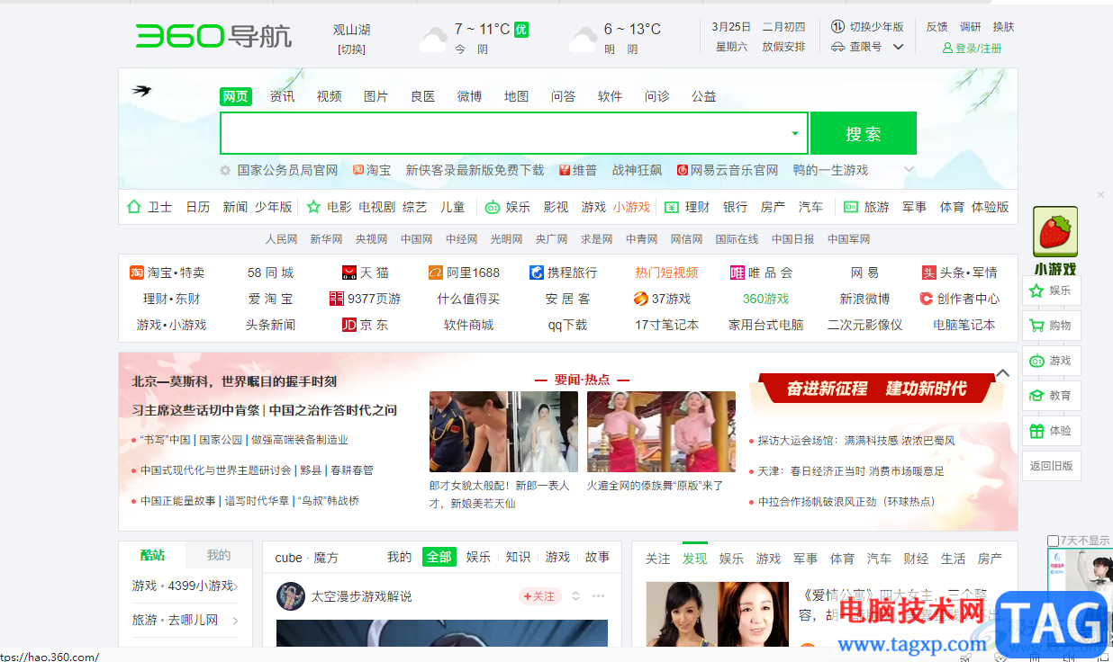Open 天猫 via its icon
Screen dimensions: 1113x662
point(349,273)
